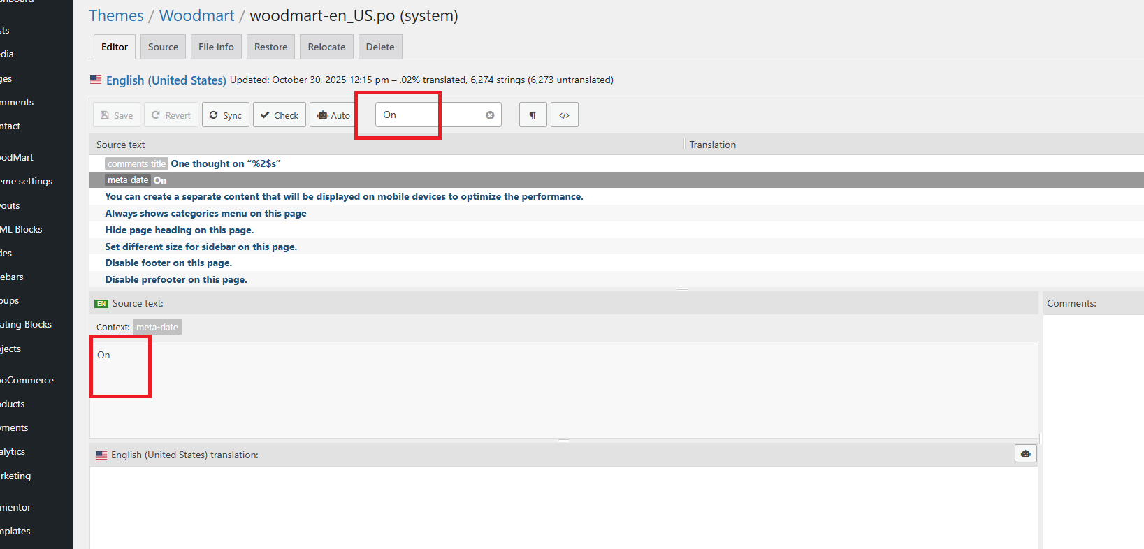
Task: Open Comments in the admin sidebar
Action: 17,102
